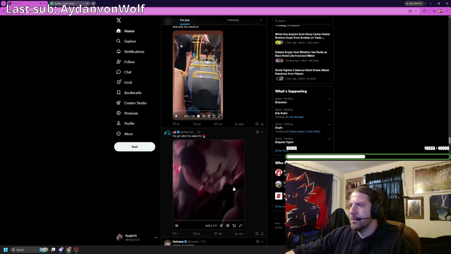
Task: Reply to the post with 2 comments
Action: coord(175,234)
